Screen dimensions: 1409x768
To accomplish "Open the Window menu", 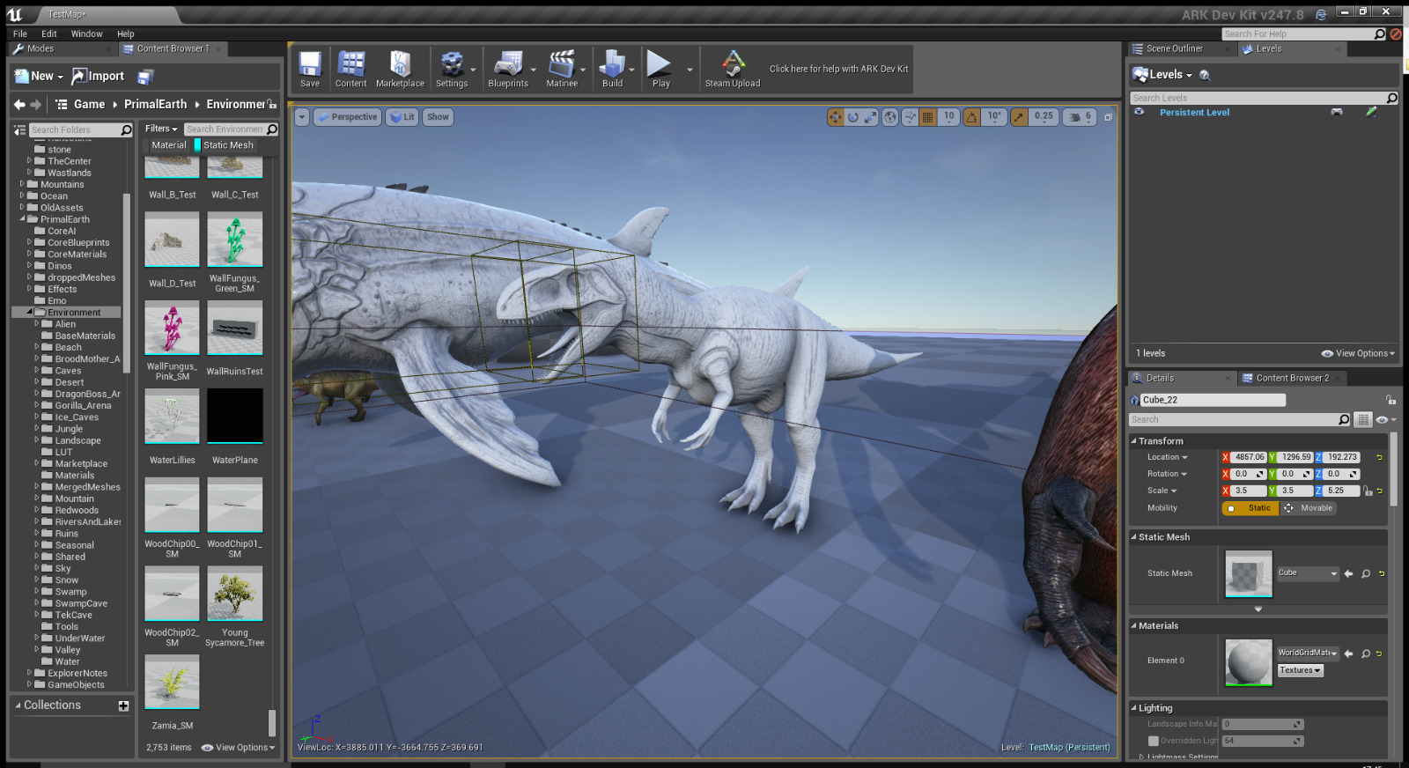I will tap(86, 34).
